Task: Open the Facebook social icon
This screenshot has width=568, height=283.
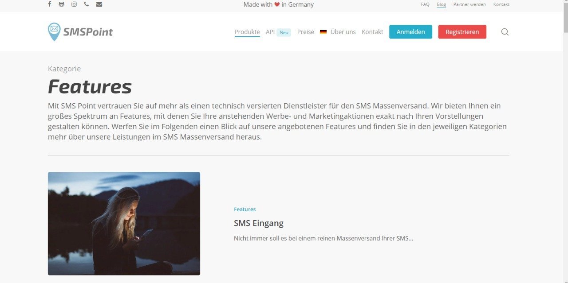Action: (49, 4)
